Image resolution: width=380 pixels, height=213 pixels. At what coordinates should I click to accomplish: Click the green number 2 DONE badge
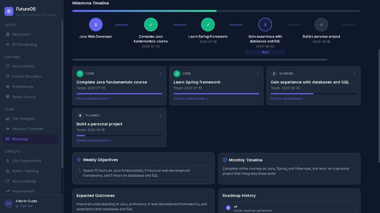tap(177, 73)
